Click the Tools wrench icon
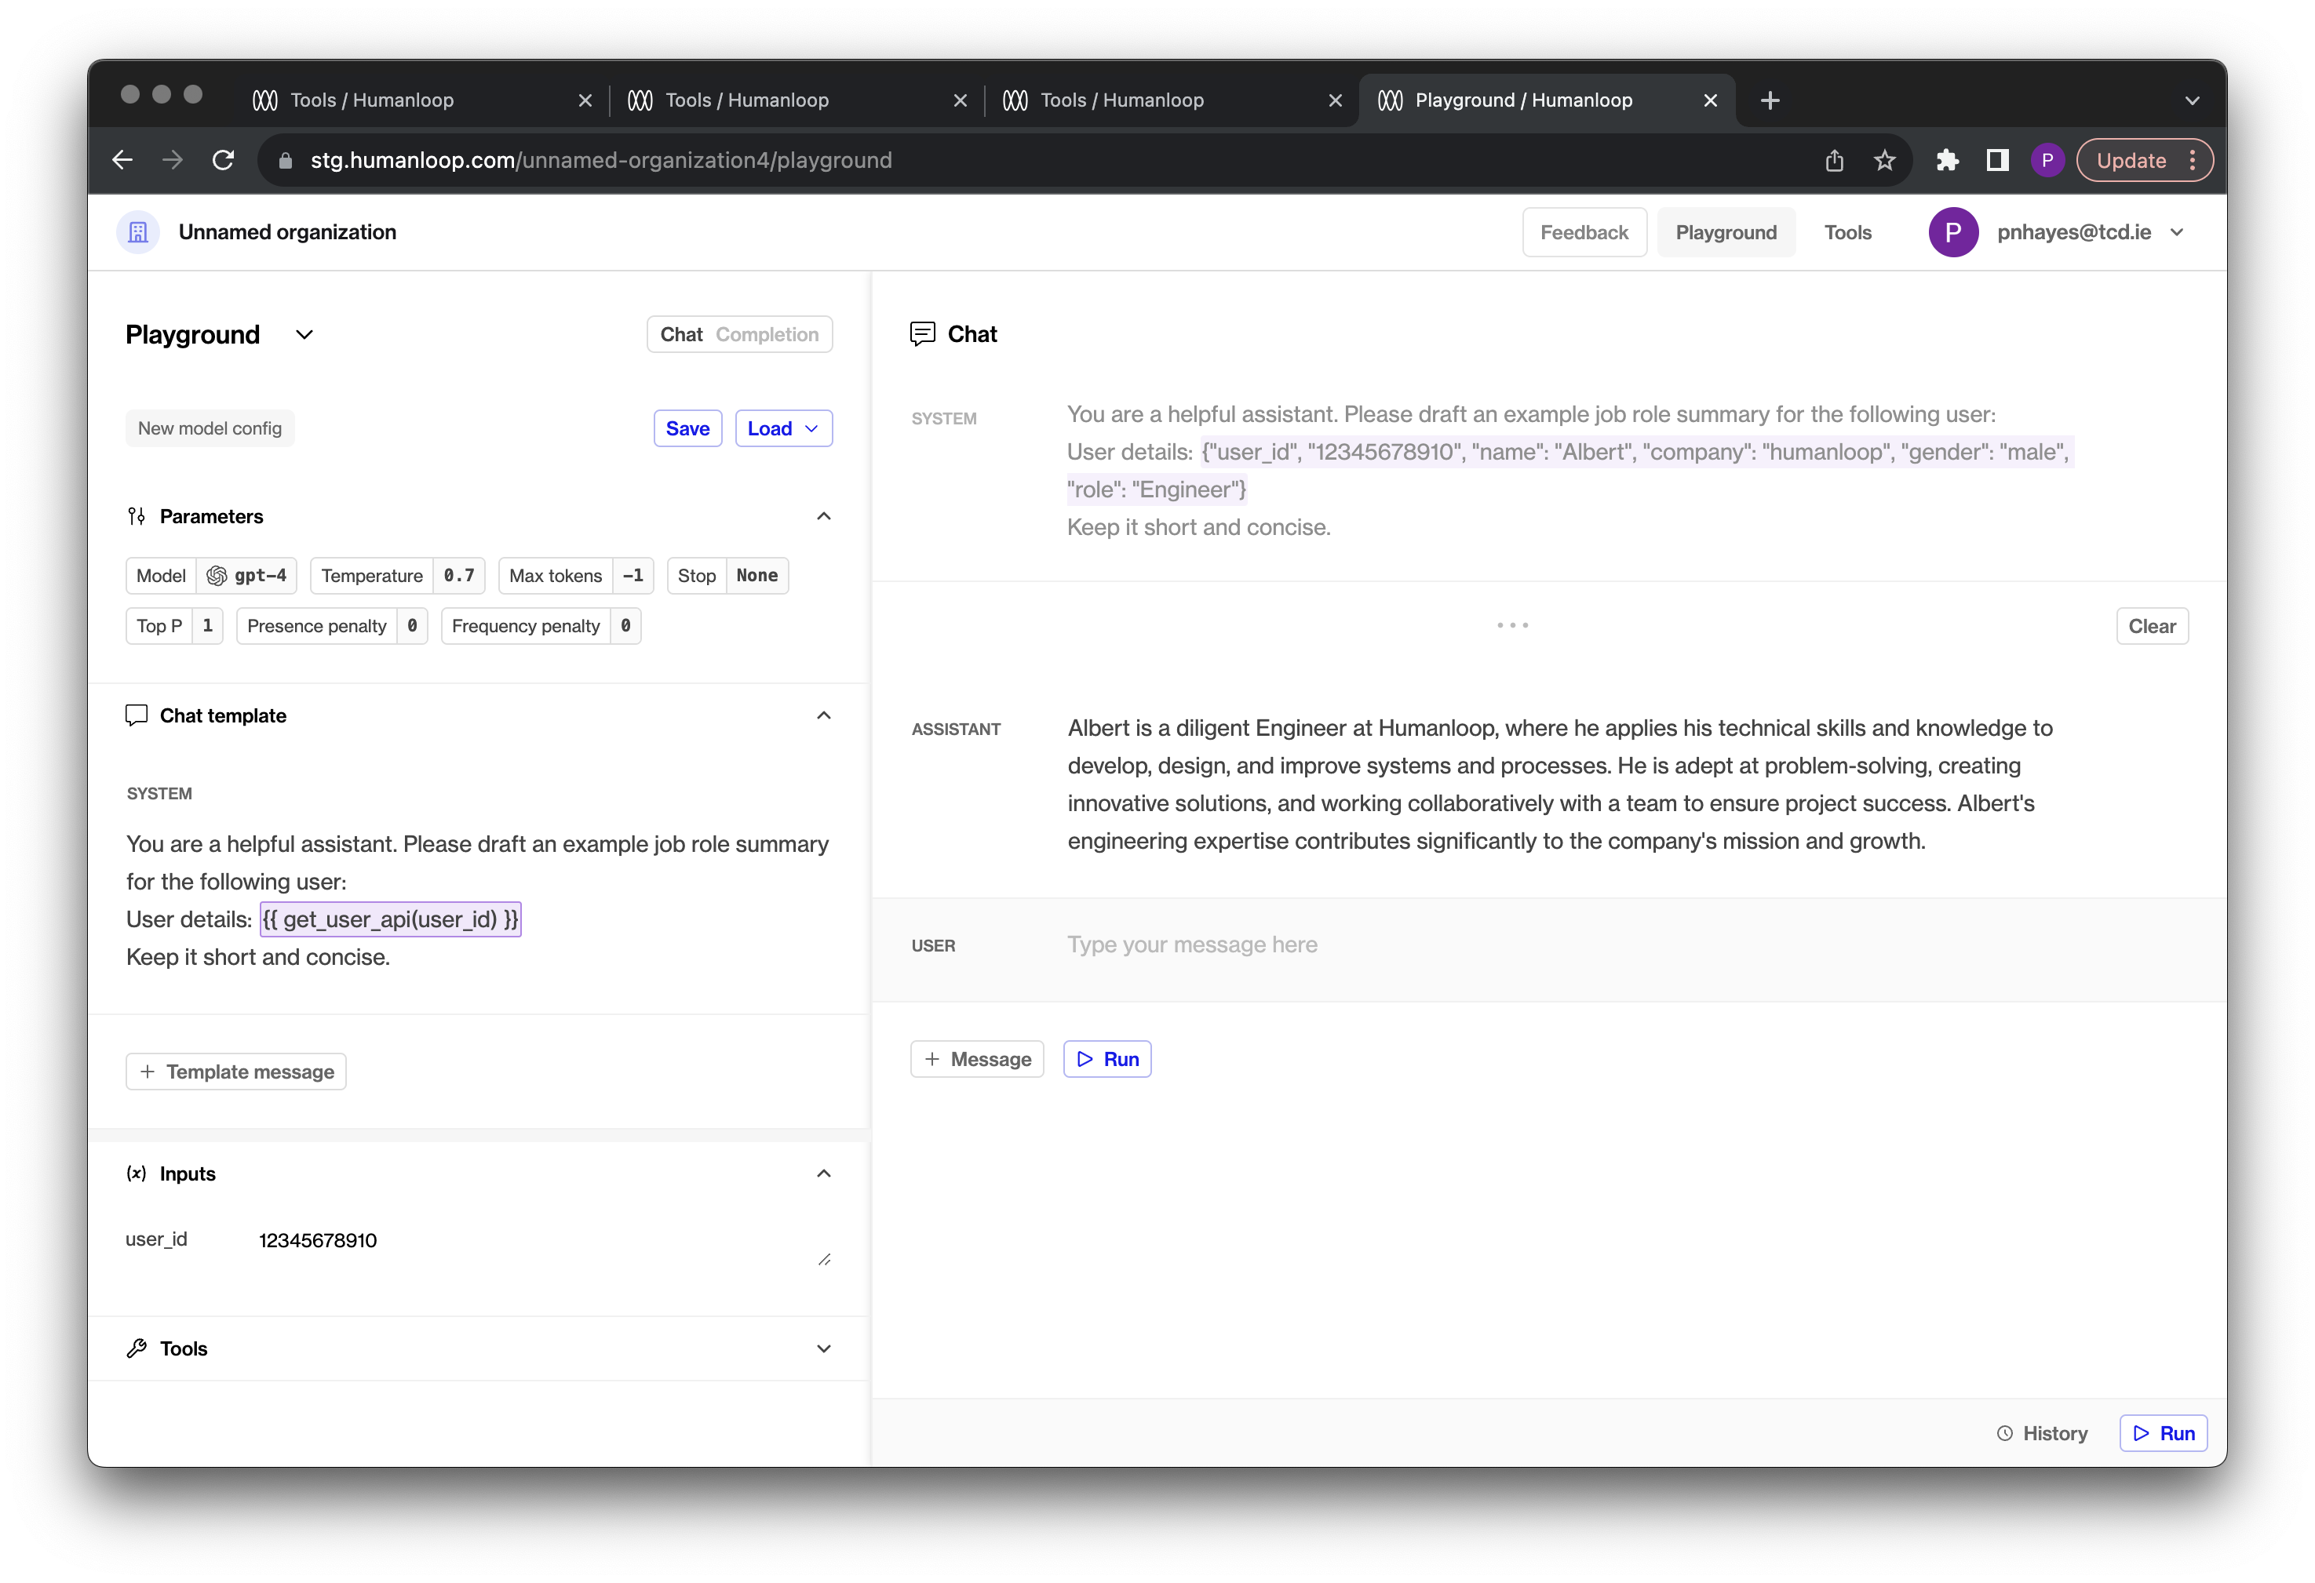 (x=137, y=1348)
